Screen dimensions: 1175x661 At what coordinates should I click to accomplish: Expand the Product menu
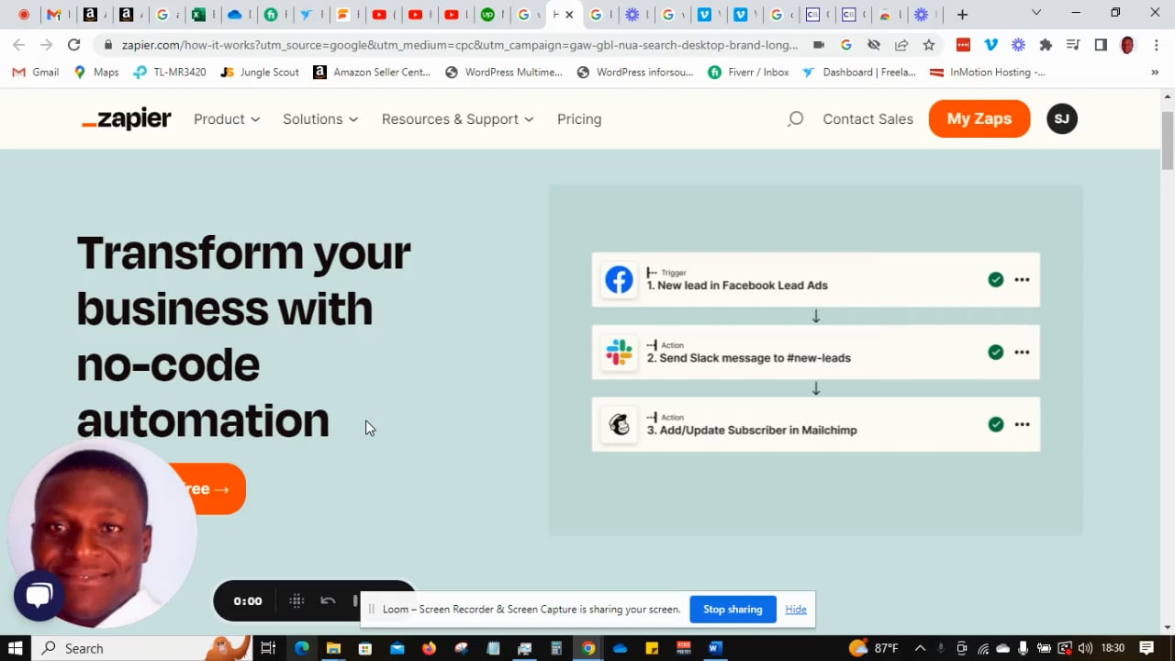click(227, 119)
